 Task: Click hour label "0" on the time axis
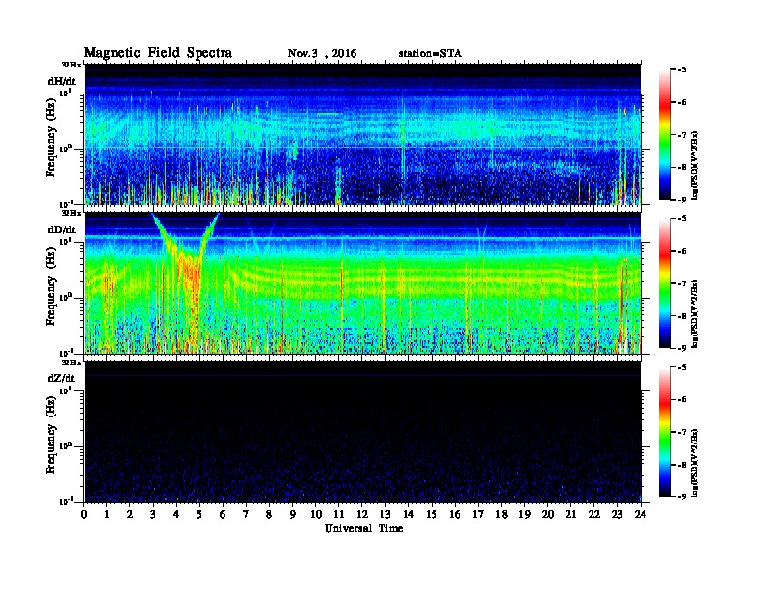pyautogui.click(x=84, y=515)
